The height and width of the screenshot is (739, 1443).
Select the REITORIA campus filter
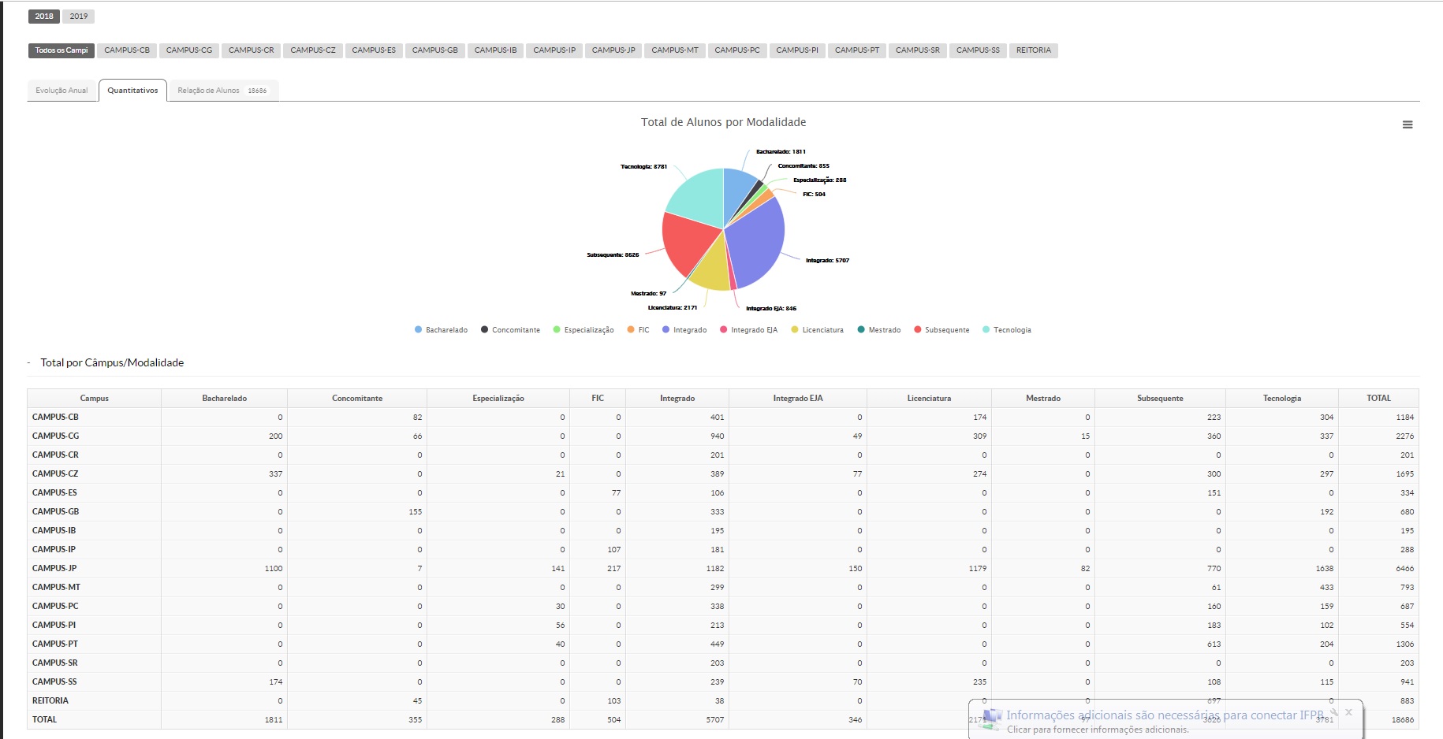coord(1033,50)
